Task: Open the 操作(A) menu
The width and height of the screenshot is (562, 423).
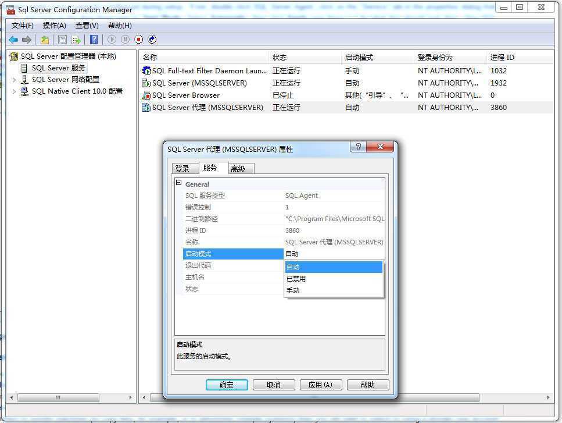Action: pos(54,26)
